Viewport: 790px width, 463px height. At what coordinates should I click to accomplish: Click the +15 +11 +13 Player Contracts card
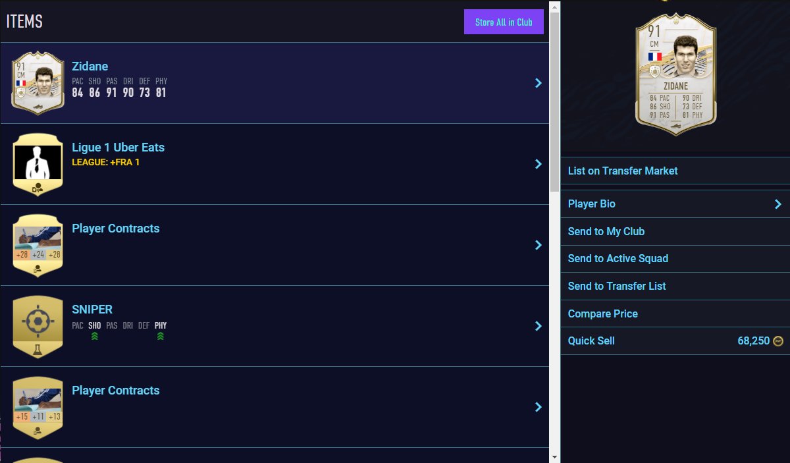click(38, 407)
